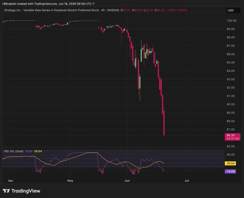Image resolution: width=244 pixels, height=198 pixels.
Task: Select the yellow 38.64 RSI label
Action: 230,164
